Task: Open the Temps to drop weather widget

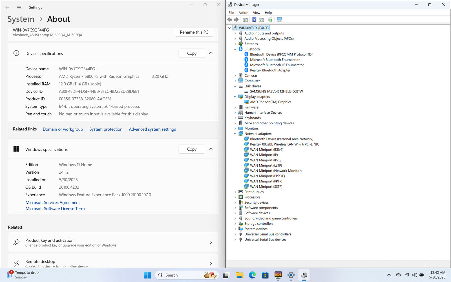Action: (x=23, y=275)
